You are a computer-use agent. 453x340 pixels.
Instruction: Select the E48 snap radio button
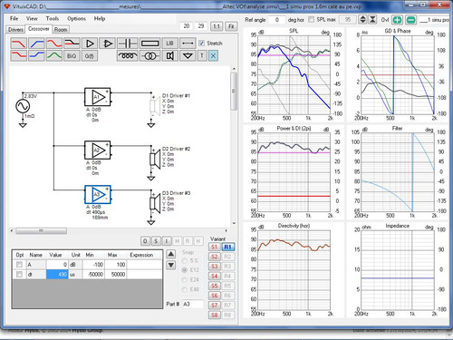(x=184, y=289)
